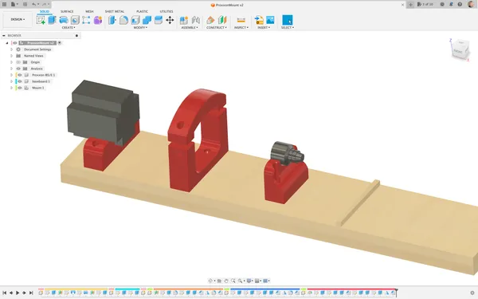
Task: Click the MODIFY menu label
Action: pos(140,27)
